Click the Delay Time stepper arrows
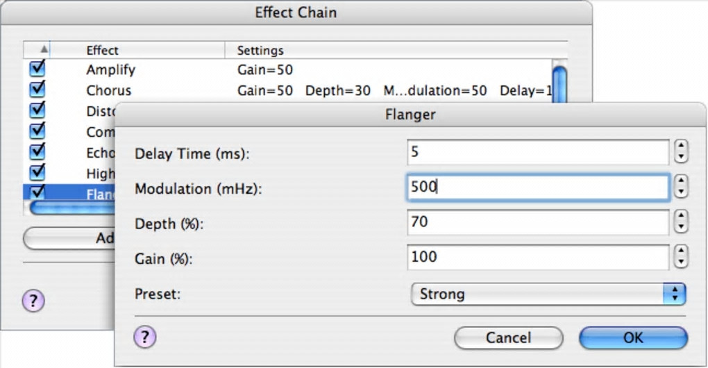 coord(681,151)
